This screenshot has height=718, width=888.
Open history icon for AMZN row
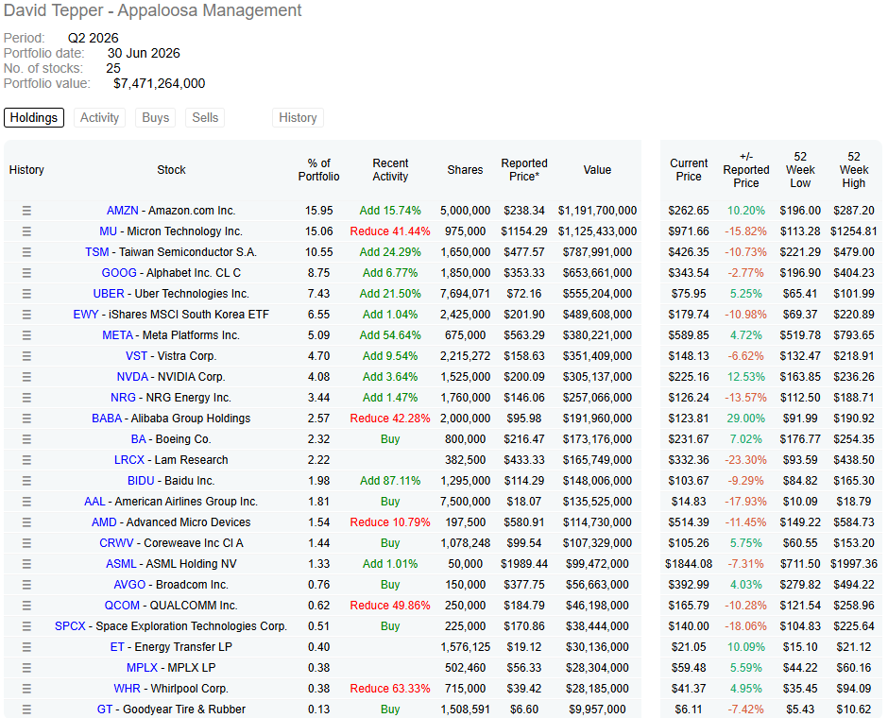[26, 211]
